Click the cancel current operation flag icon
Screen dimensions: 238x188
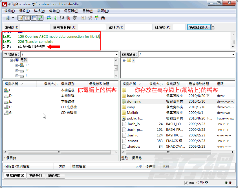[62, 18]
